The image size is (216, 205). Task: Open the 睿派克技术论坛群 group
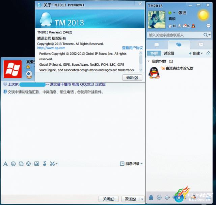pyautogui.click(x=180, y=68)
